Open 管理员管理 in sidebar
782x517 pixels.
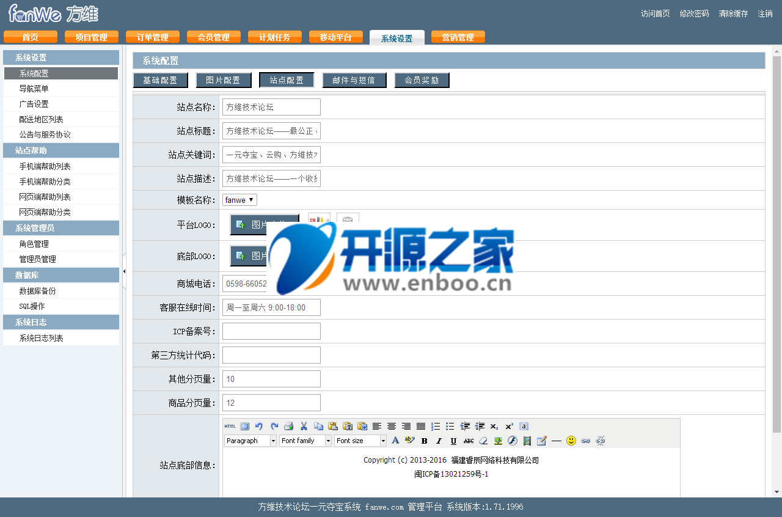click(x=61, y=259)
